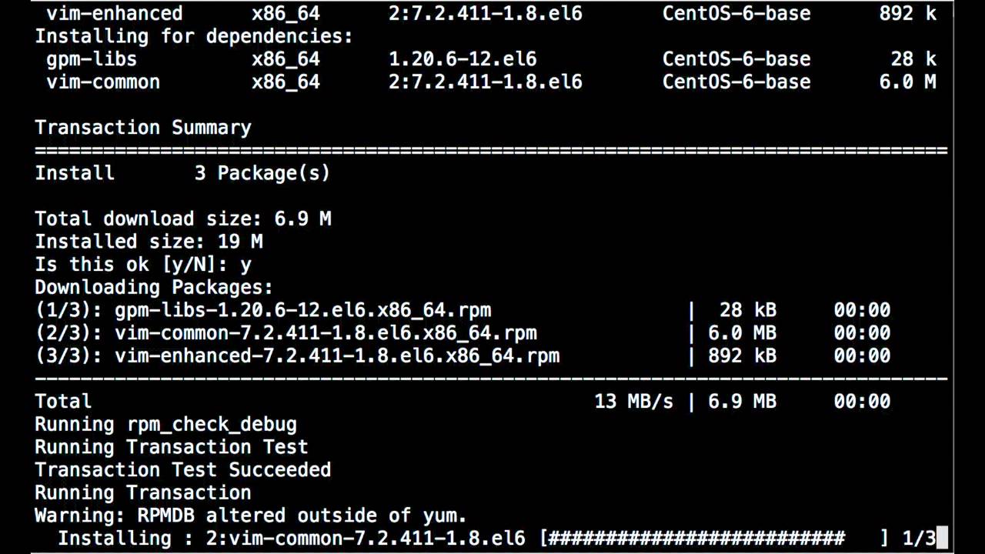This screenshot has height=554, width=985.
Task: Click the vim-enhanced package name
Action: tap(115, 13)
